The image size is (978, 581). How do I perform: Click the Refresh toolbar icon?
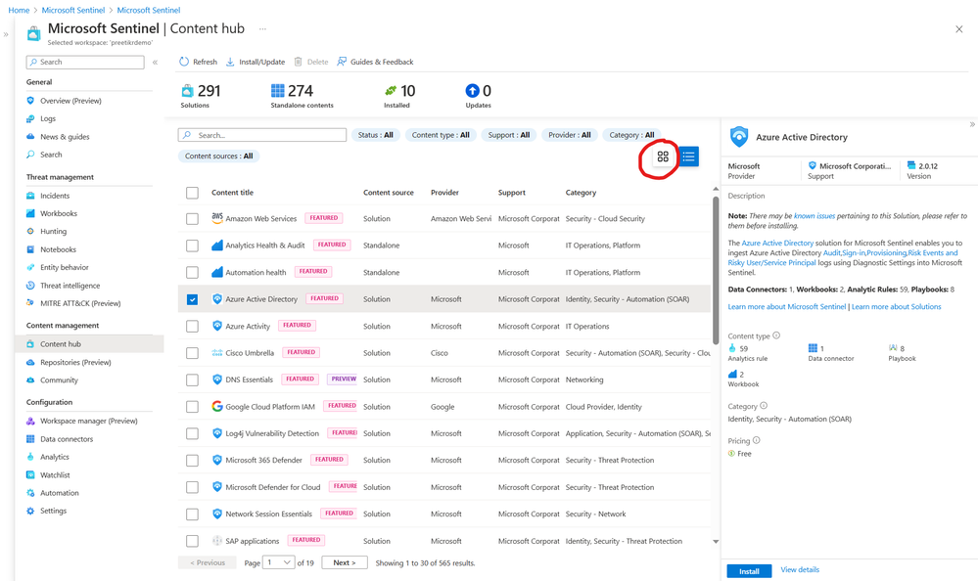tap(184, 62)
